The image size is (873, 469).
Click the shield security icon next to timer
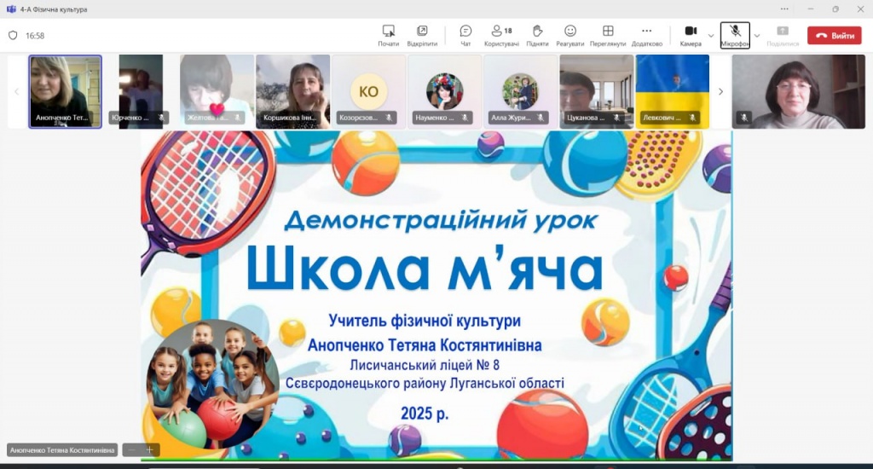[x=13, y=36]
